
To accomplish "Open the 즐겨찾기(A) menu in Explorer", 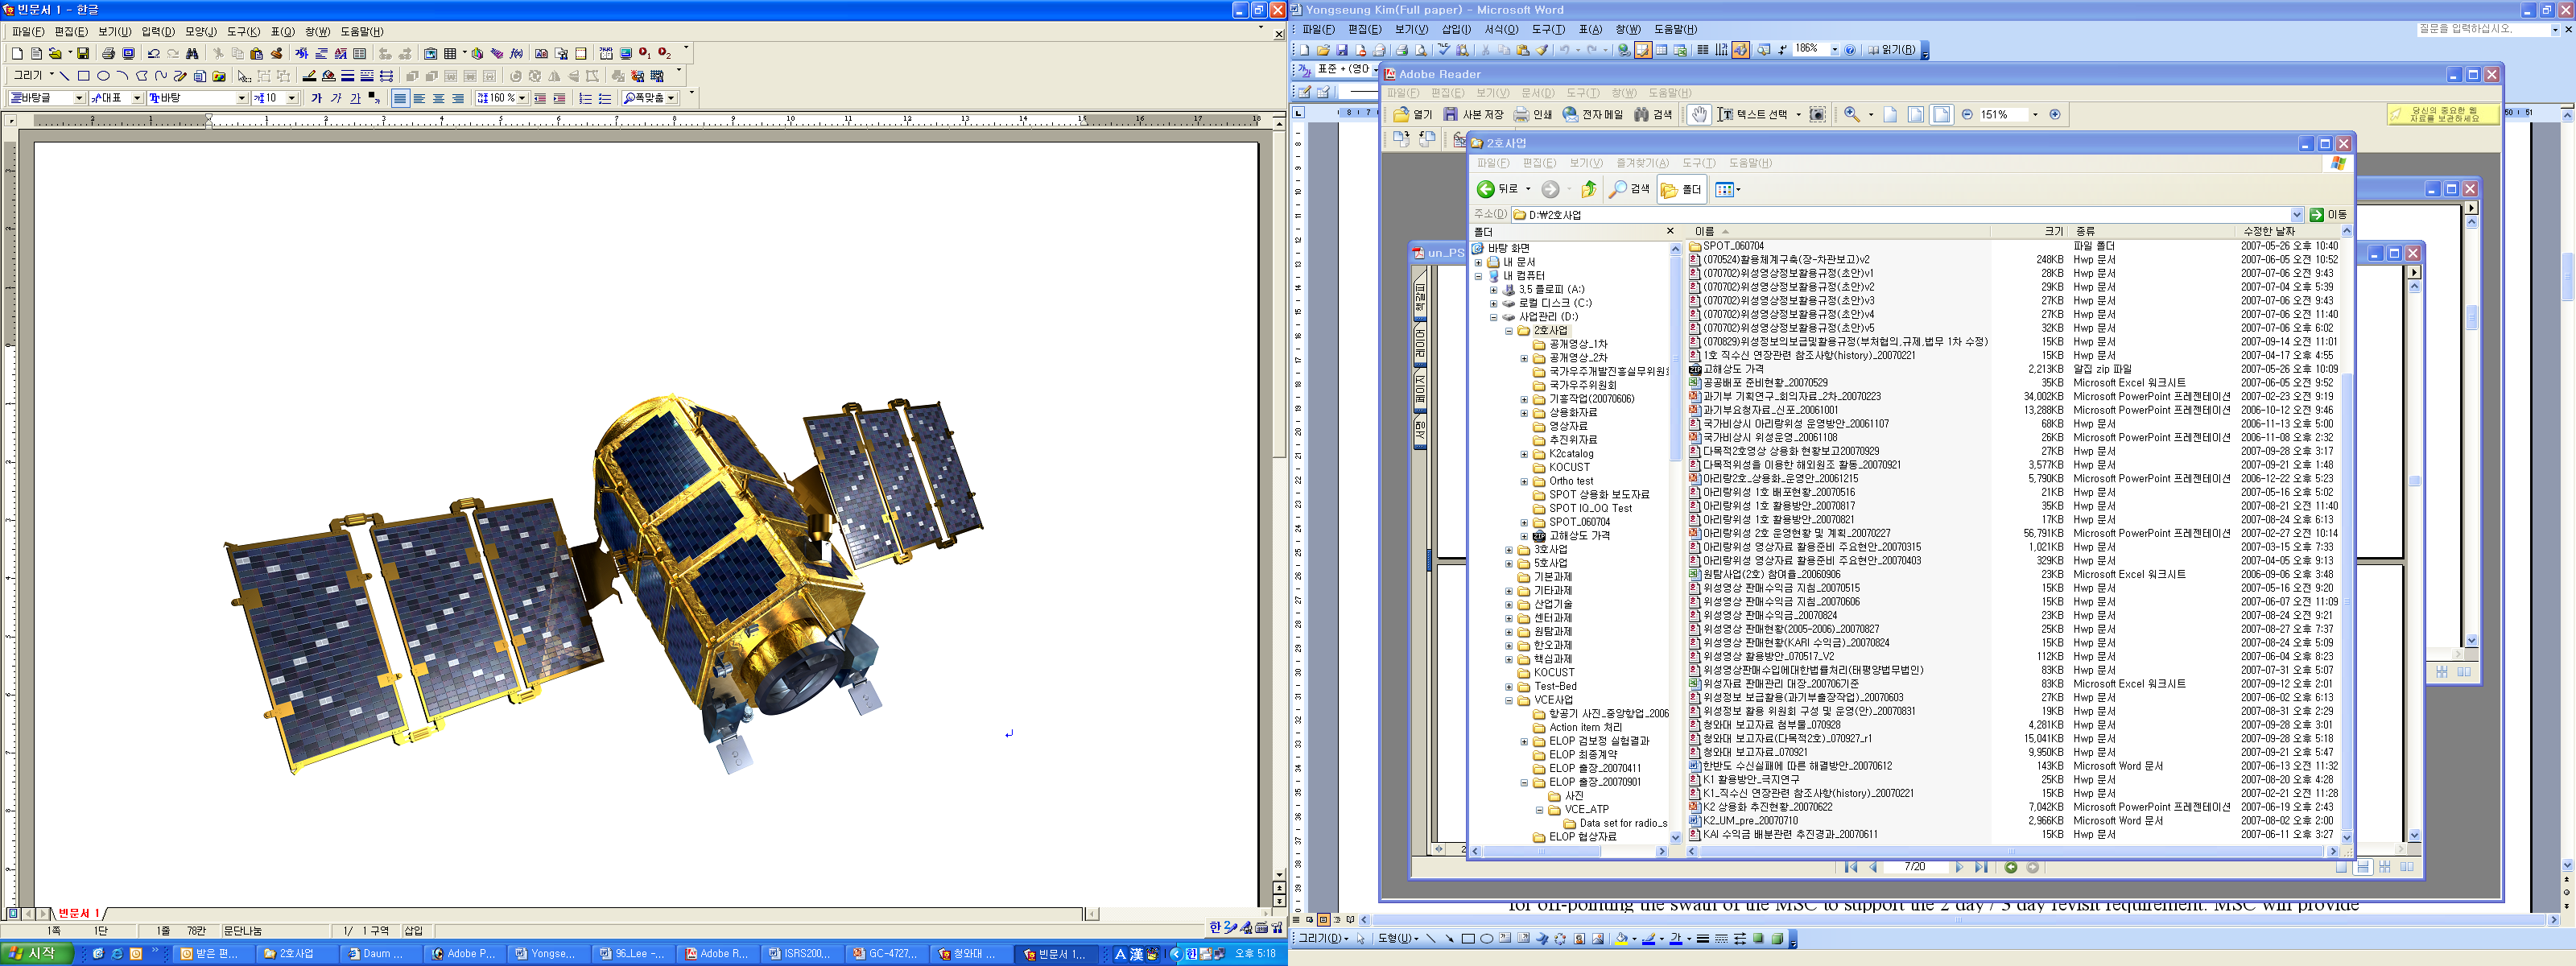I will point(1642,163).
